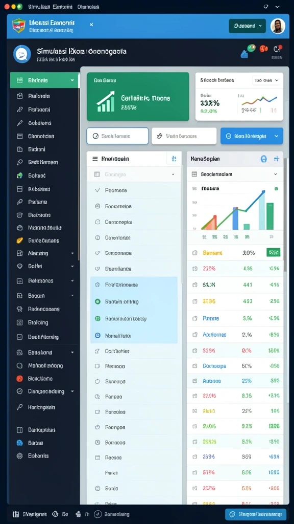The height and width of the screenshot is (524, 294).
Task: Expand the dropdown in the top-right statistics card
Action: tap(267, 80)
